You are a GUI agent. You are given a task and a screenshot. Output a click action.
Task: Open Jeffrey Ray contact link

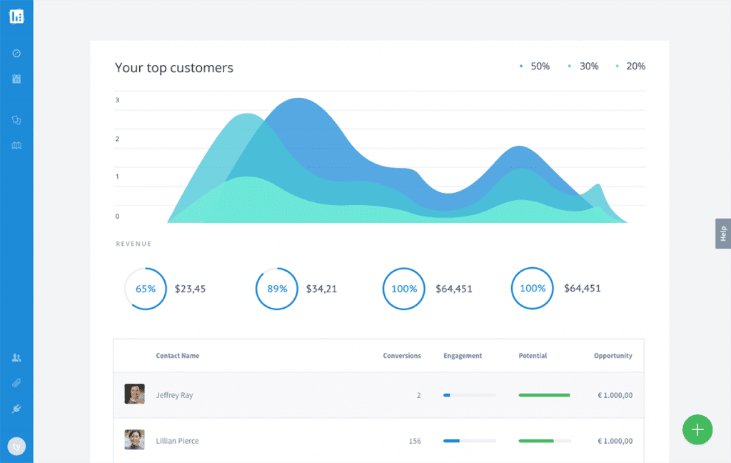click(174, 395)
